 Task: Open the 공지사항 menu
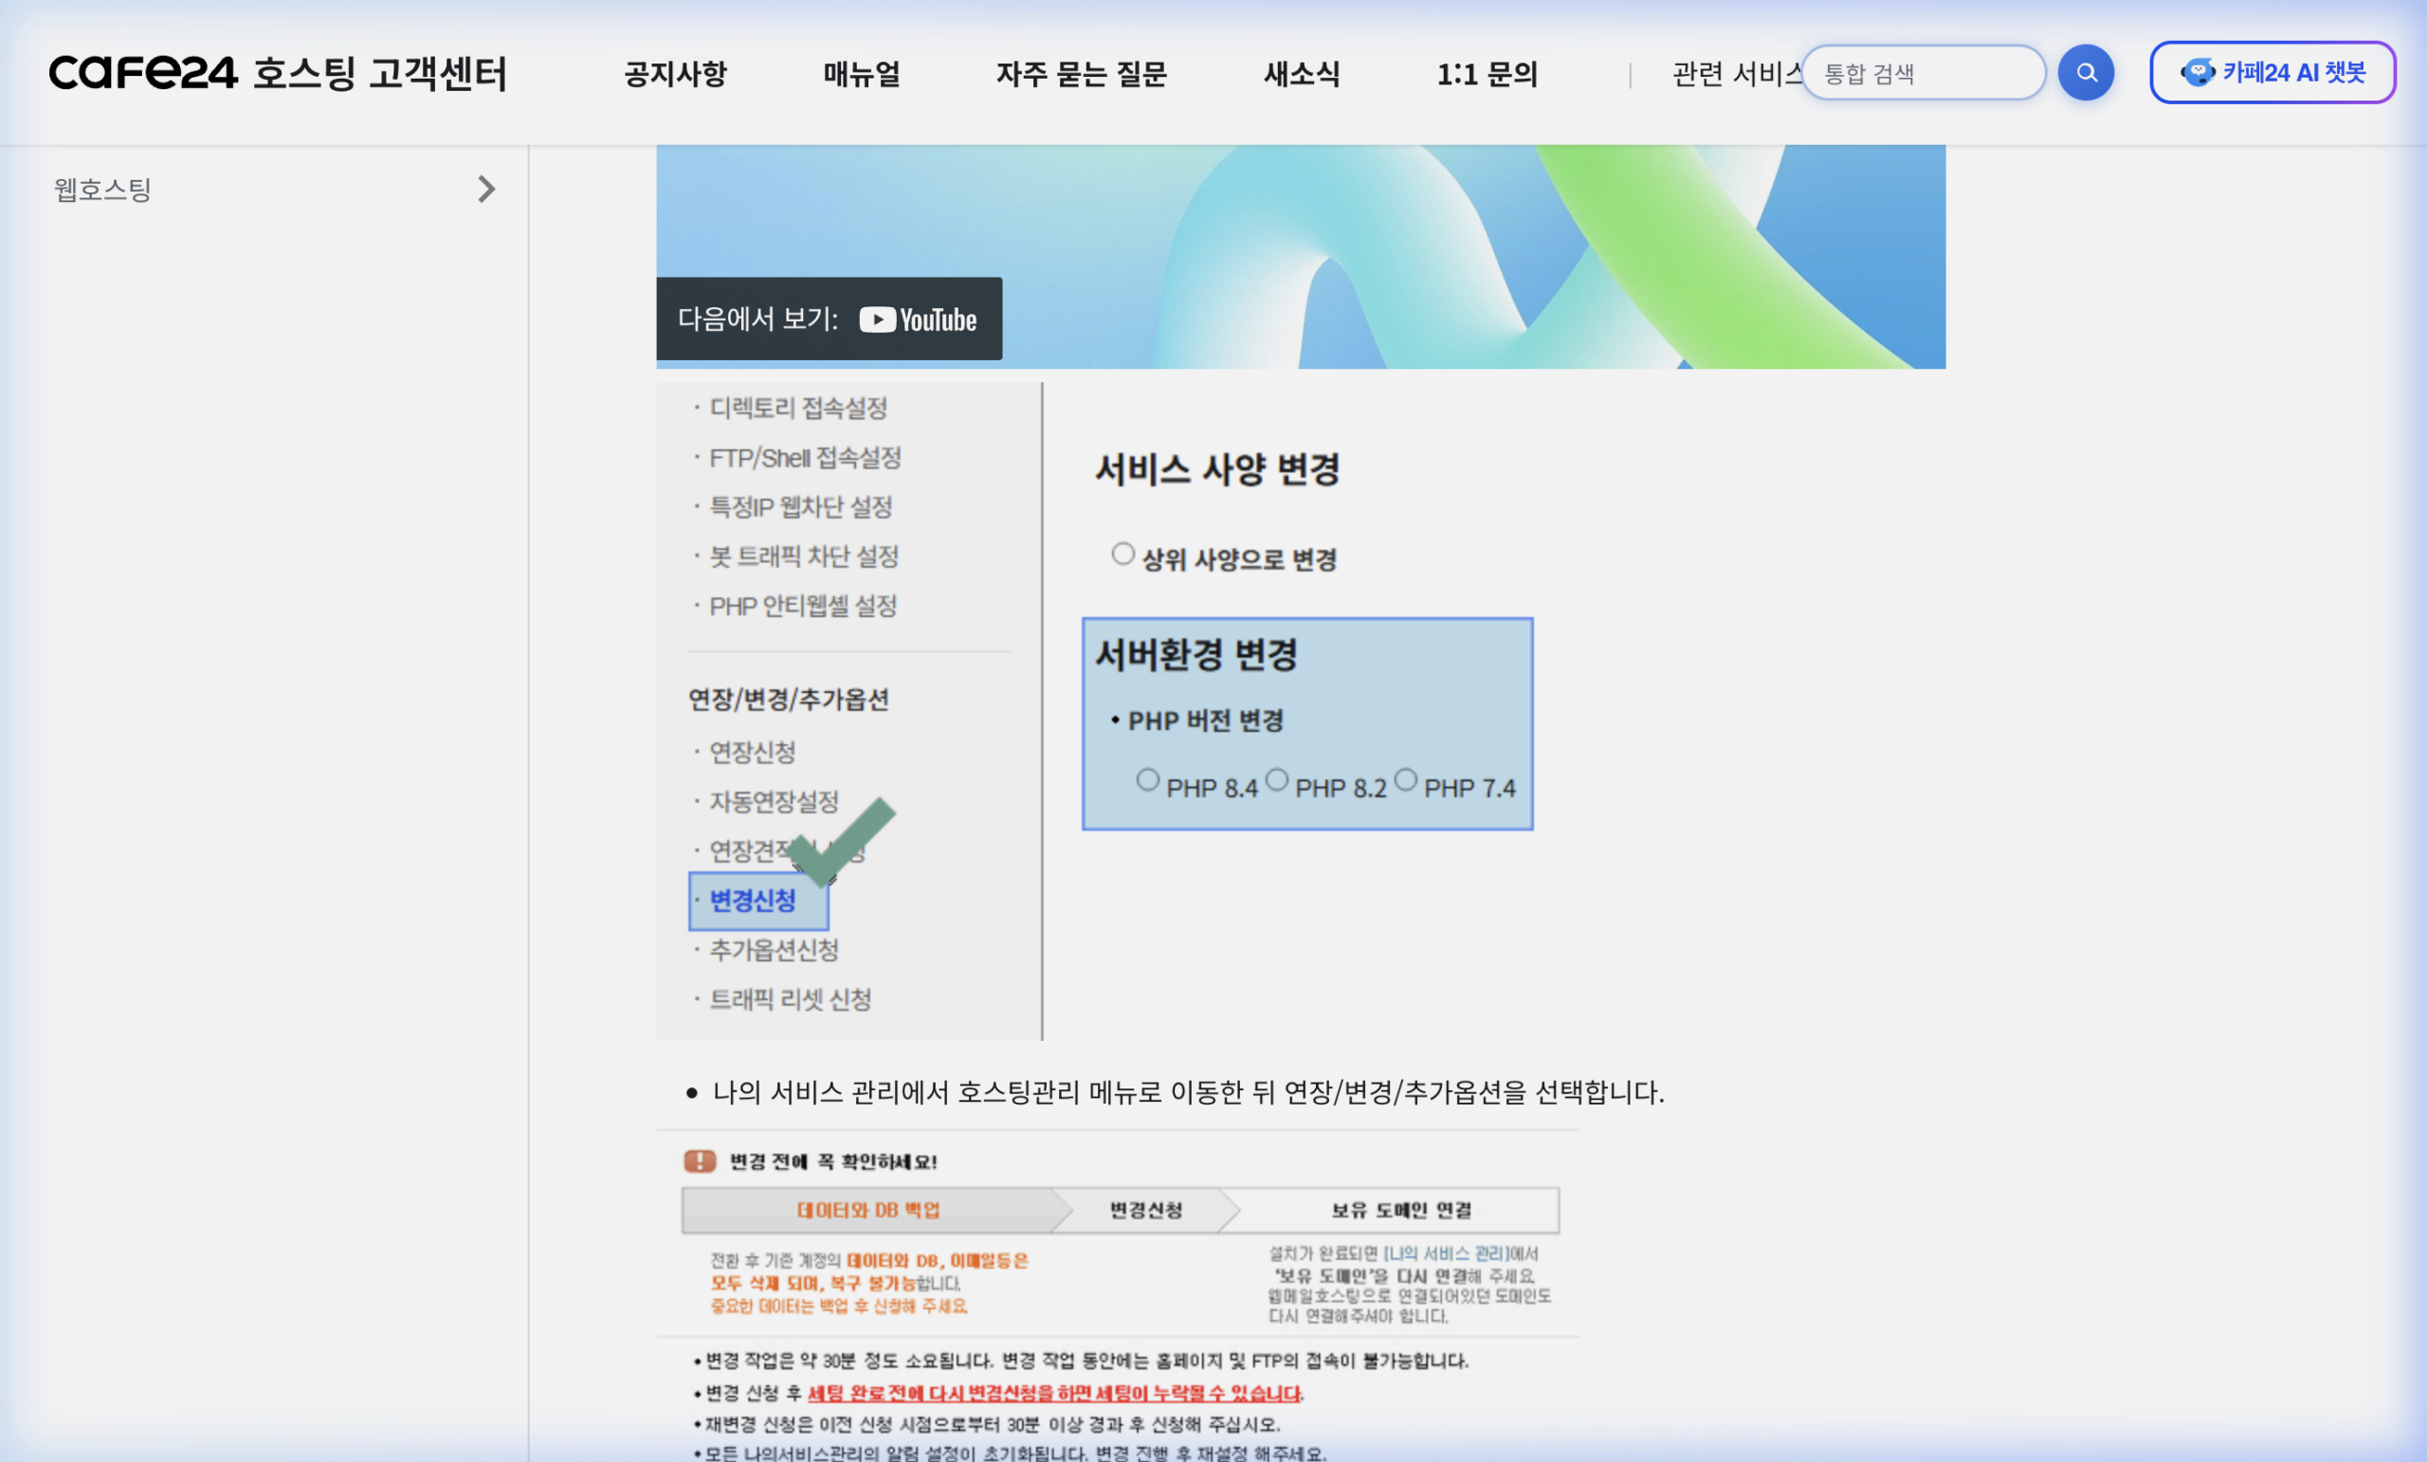click(x=675, y=74)
